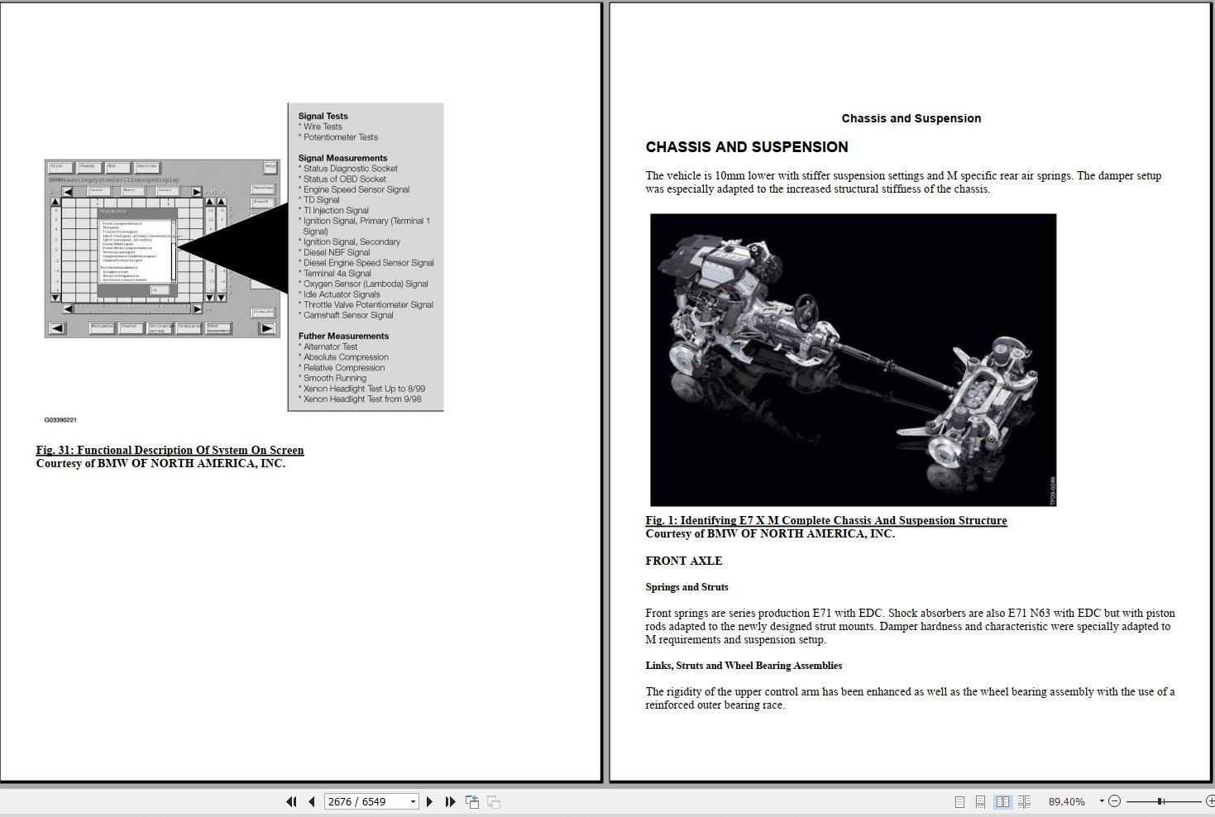1215x817 pixels.
Task: Go to the previous page
Action: (x=312, y=801)
